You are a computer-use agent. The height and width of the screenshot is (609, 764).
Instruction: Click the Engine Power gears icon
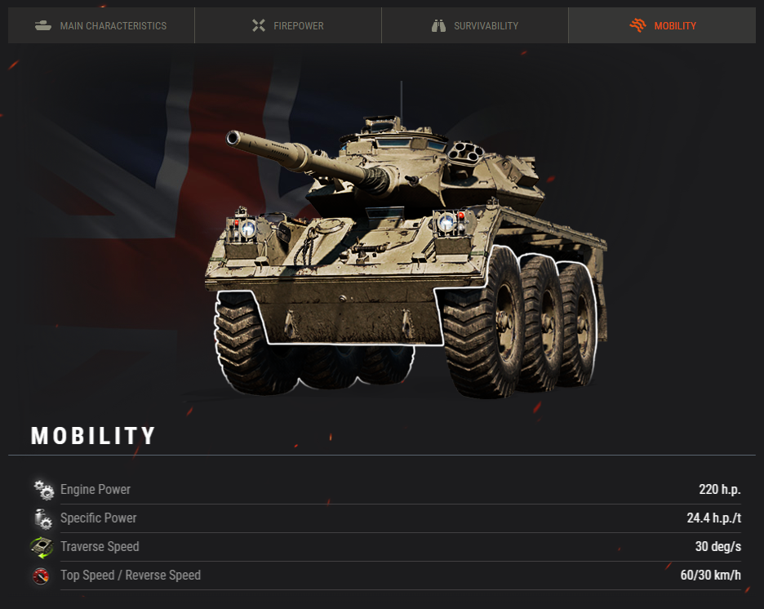pos(43,490)
